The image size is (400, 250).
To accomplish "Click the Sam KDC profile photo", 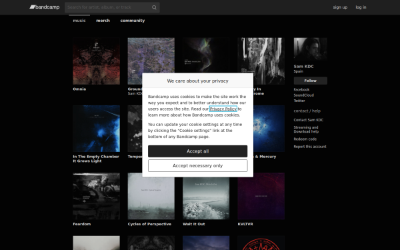I will coord(311,49).
